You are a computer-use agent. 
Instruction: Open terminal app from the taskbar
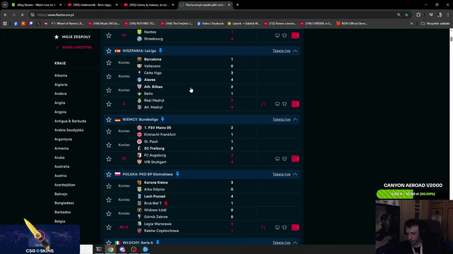(99, 249)
